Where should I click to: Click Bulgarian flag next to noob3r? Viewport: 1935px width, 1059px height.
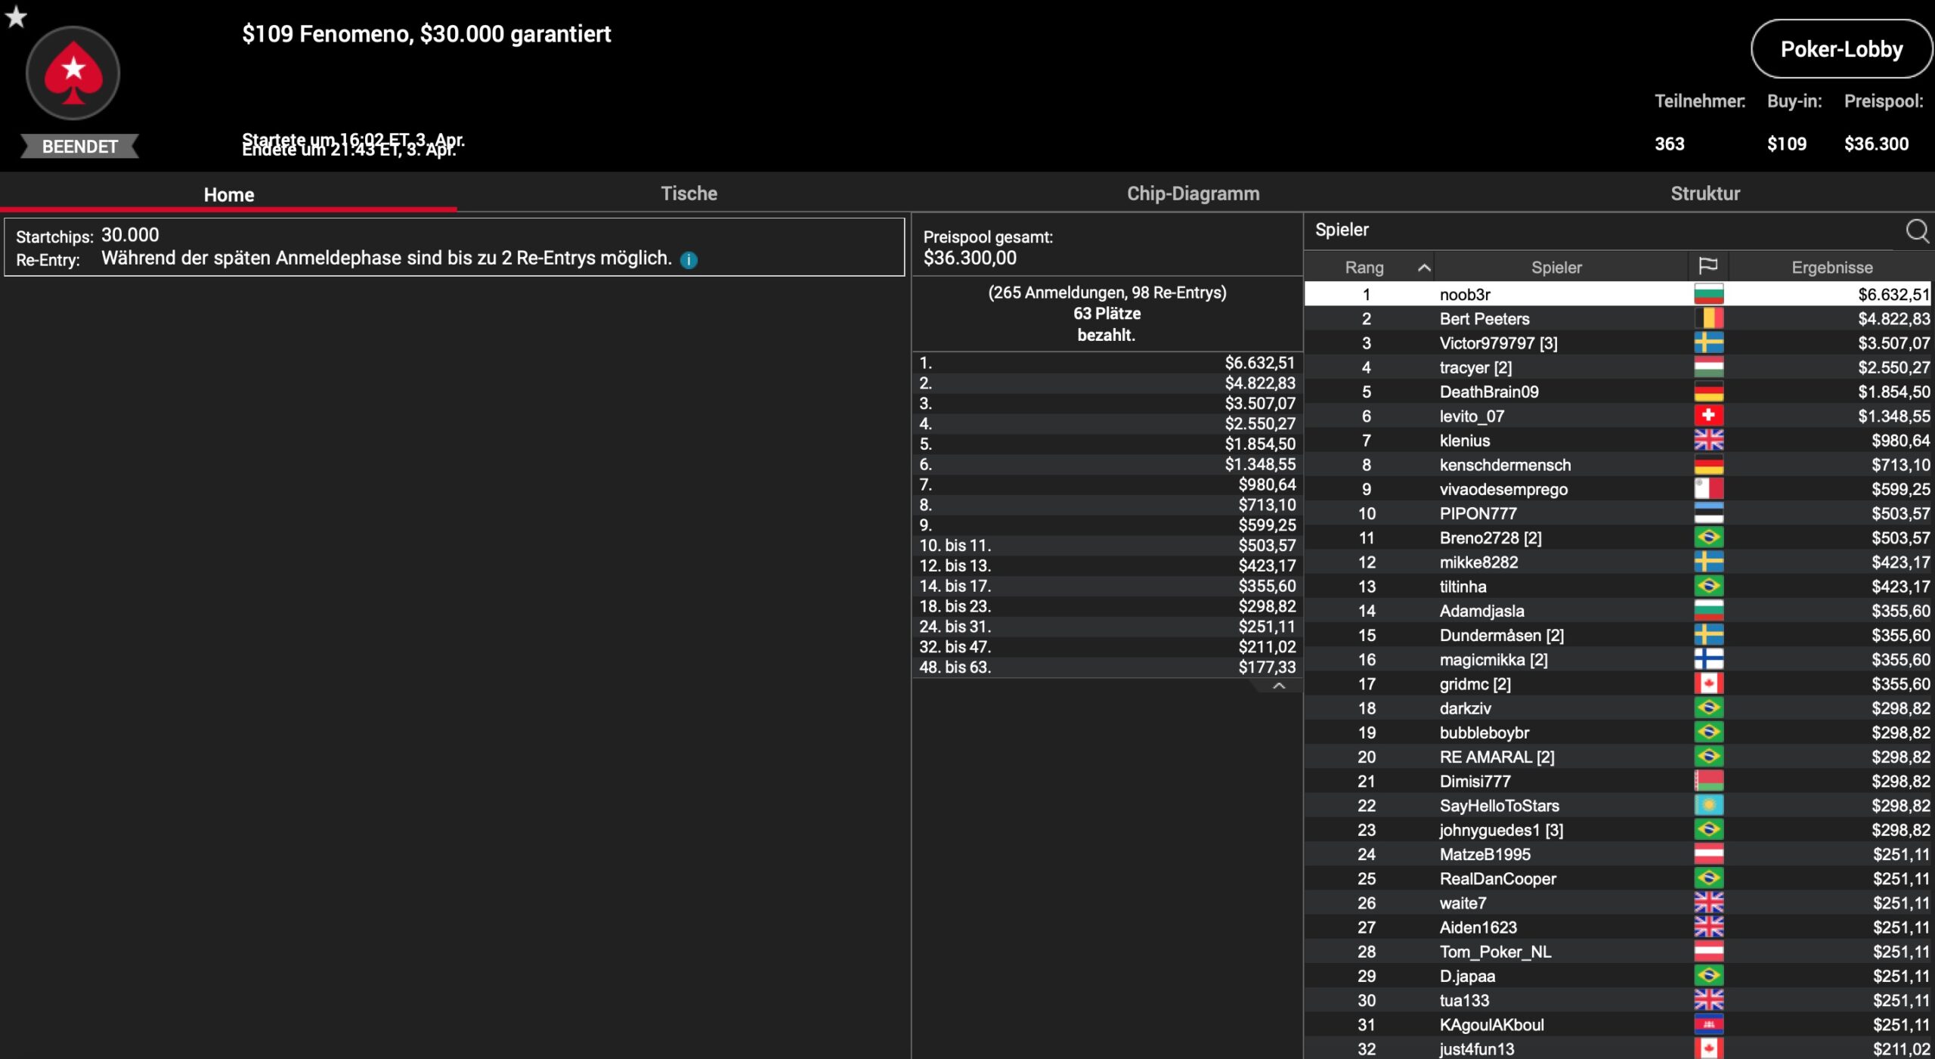pos(1708,294)
